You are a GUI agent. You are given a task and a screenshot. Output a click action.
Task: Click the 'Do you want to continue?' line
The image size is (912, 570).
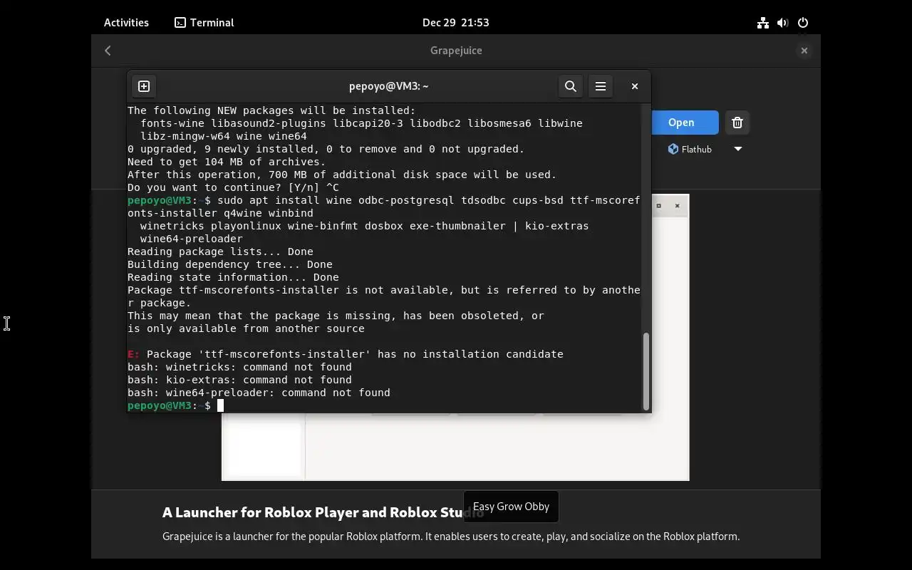[233, 187]
